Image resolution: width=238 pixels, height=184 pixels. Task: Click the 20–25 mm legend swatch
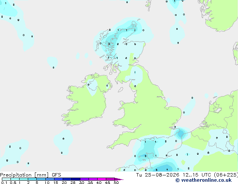pos(67,179)
